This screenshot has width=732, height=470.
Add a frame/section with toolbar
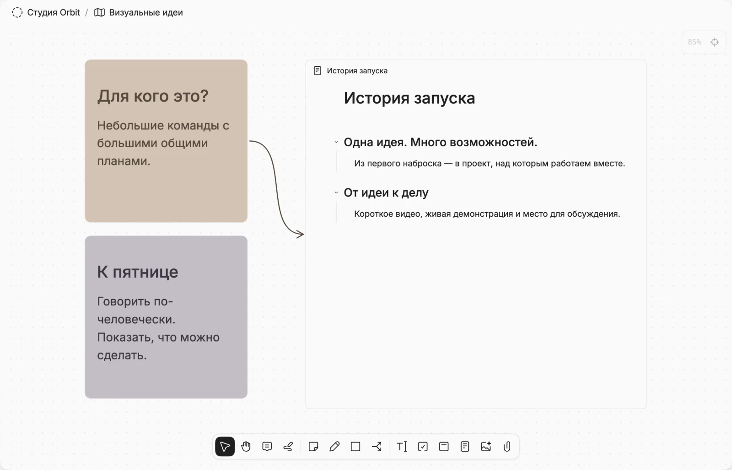[x=444, y=447]
